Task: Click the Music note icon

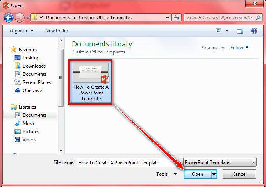Action: coord(18,123)
